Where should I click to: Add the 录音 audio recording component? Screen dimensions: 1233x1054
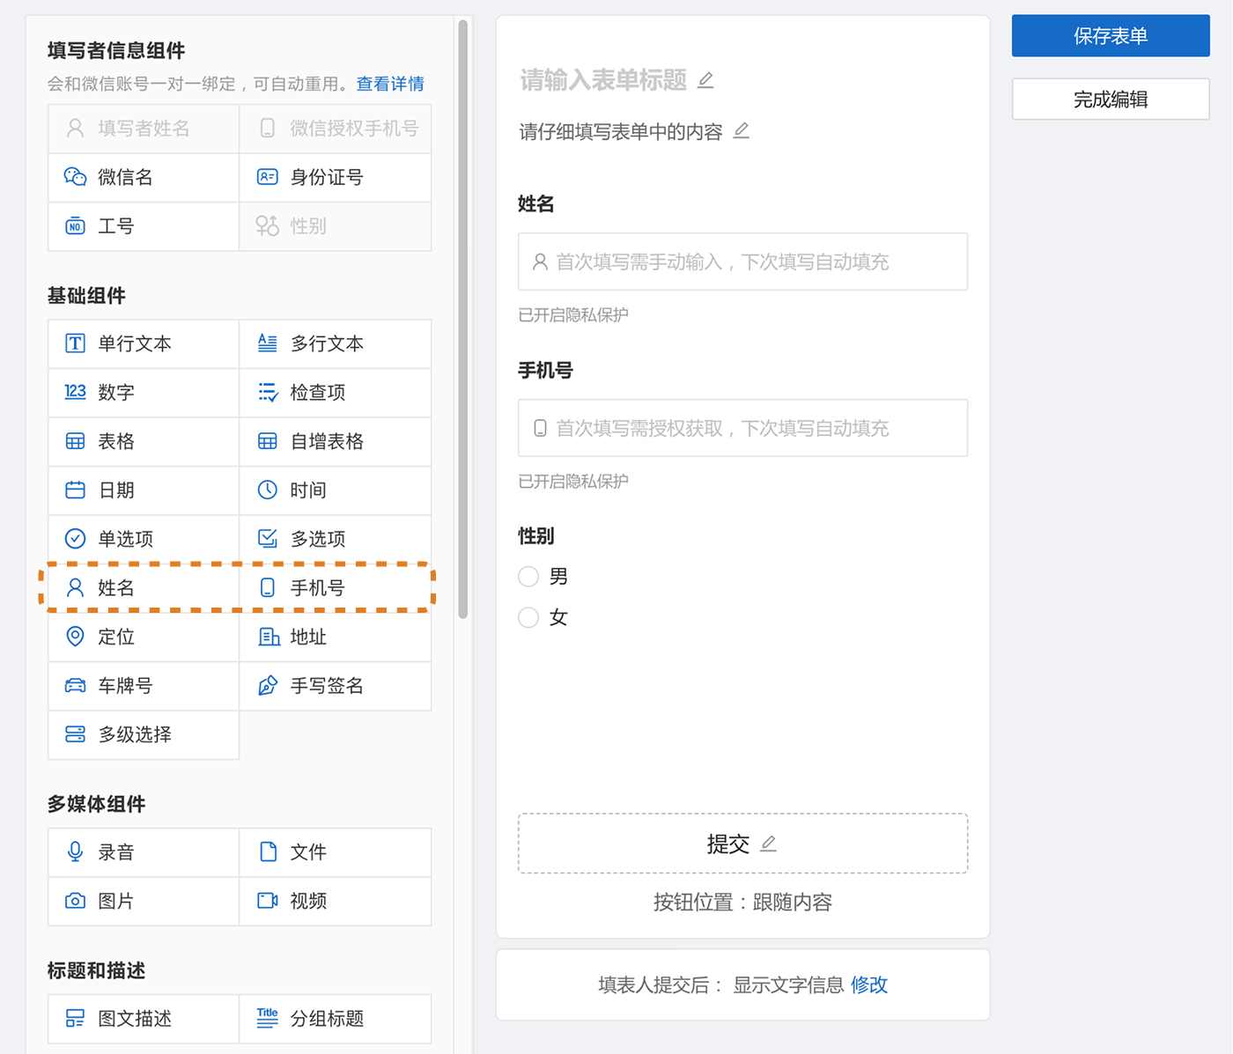(144, 852)
